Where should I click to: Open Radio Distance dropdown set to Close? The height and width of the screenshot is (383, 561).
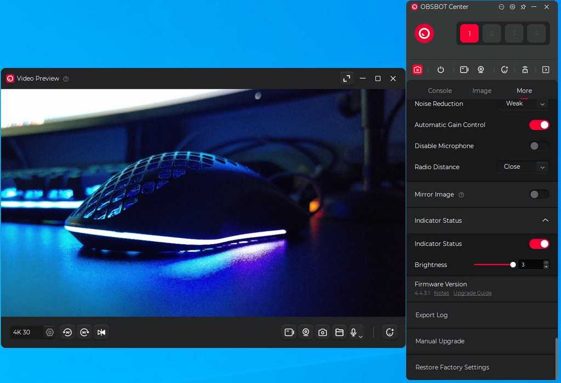(x=523, y=167)
